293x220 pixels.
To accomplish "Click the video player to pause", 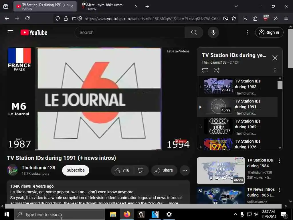I will 98,99.
